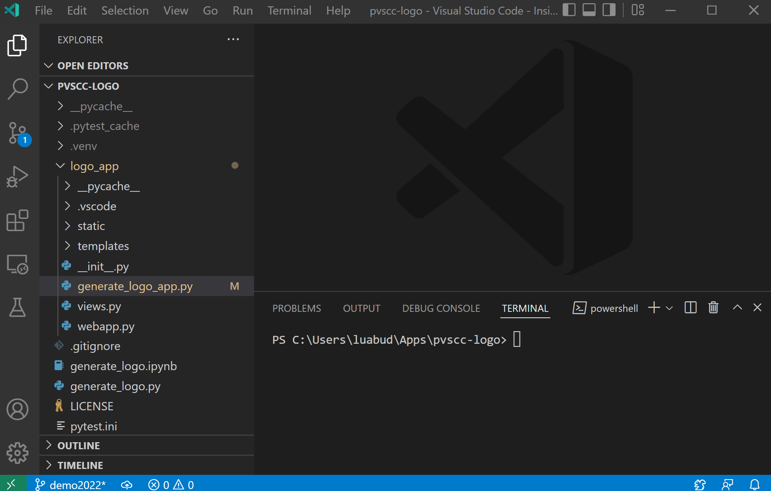Open the views.py file

[99, 306]
